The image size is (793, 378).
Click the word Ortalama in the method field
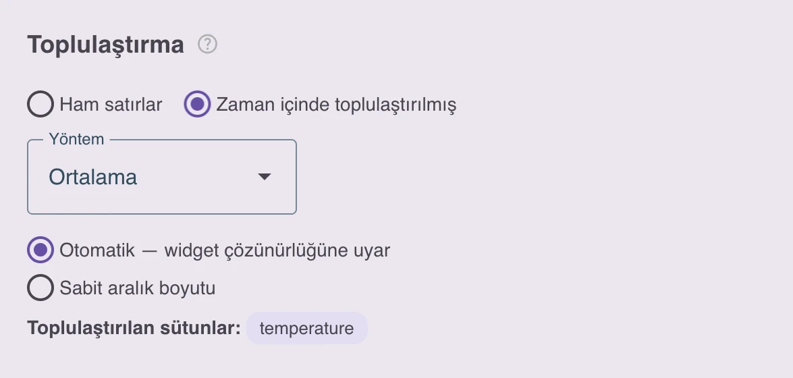92,177
